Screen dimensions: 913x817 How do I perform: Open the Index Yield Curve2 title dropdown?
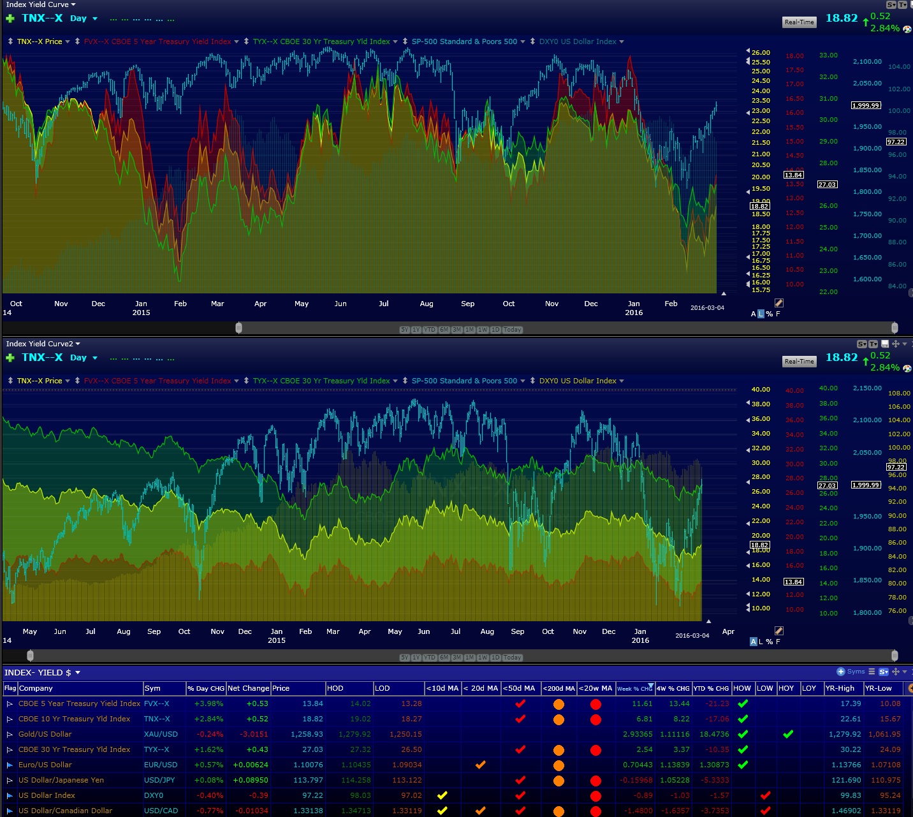(78, 344)
